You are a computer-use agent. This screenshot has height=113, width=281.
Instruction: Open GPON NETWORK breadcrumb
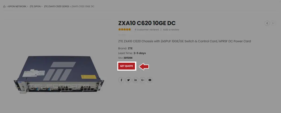tap(17, 6)
